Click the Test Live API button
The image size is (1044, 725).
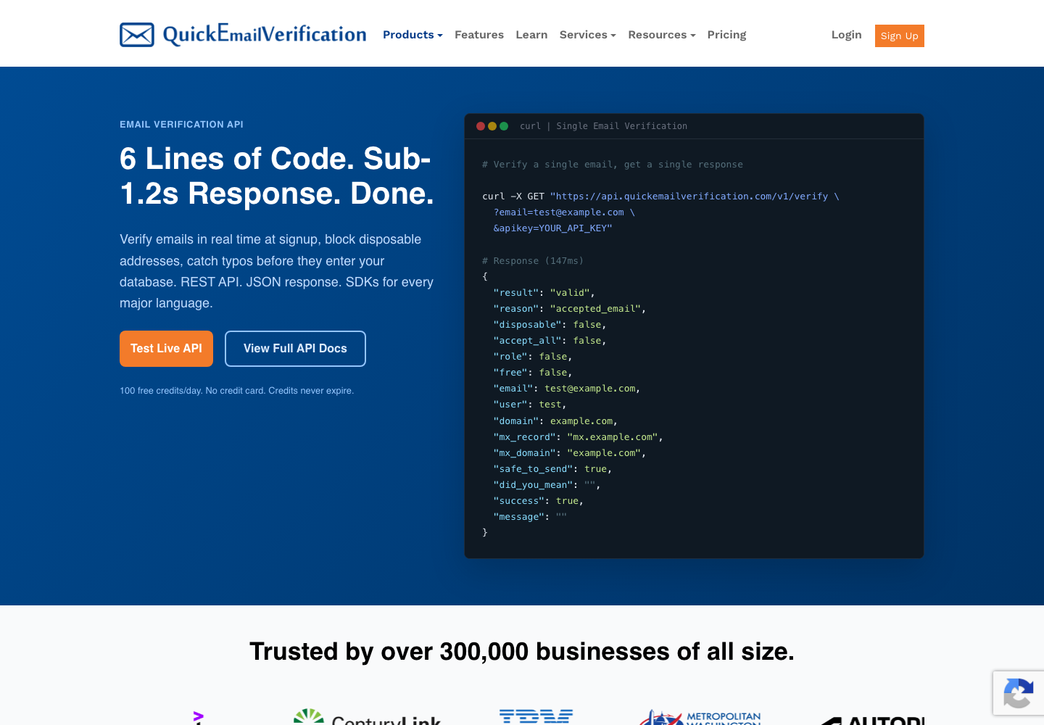pyautogui.click(x=166, y=349)
